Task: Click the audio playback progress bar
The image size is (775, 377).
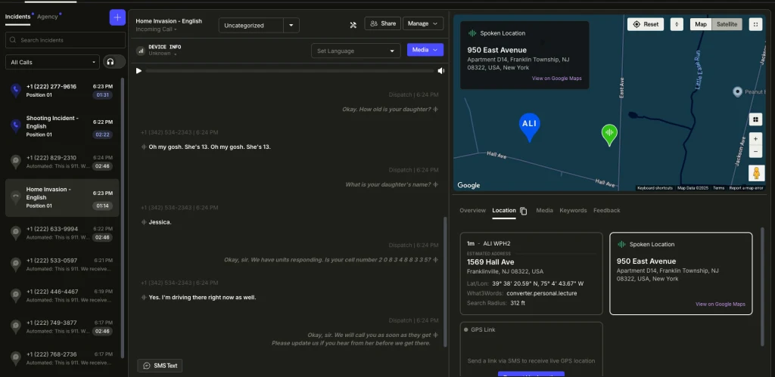Action: (289, 71)
